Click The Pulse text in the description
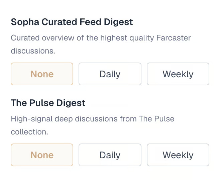The height and width of the screenshot is (180, 220). pyautogui.click(x=156, y=119)
